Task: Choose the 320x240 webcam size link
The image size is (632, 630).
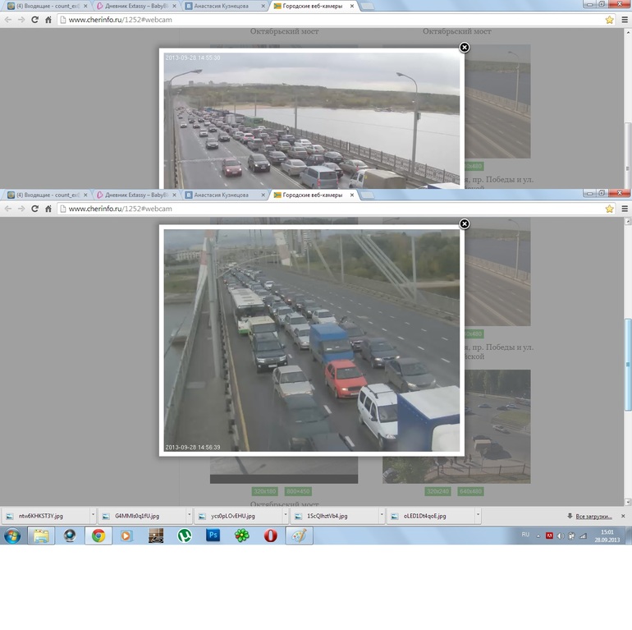Action: pyautogui.click(x=437, y=491)
